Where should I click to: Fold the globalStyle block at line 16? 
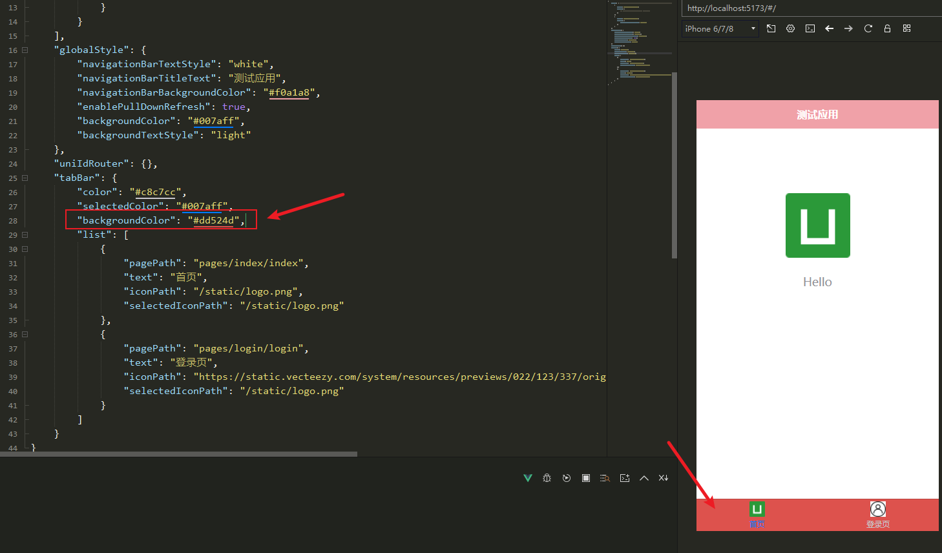pos(25,50)
